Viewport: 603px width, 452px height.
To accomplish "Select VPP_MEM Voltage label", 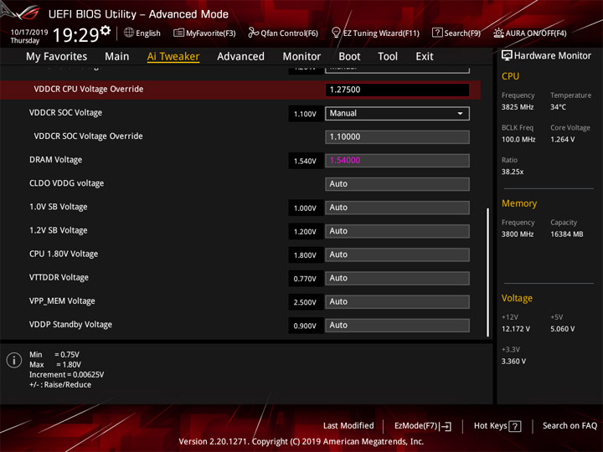I will (62, 301).
